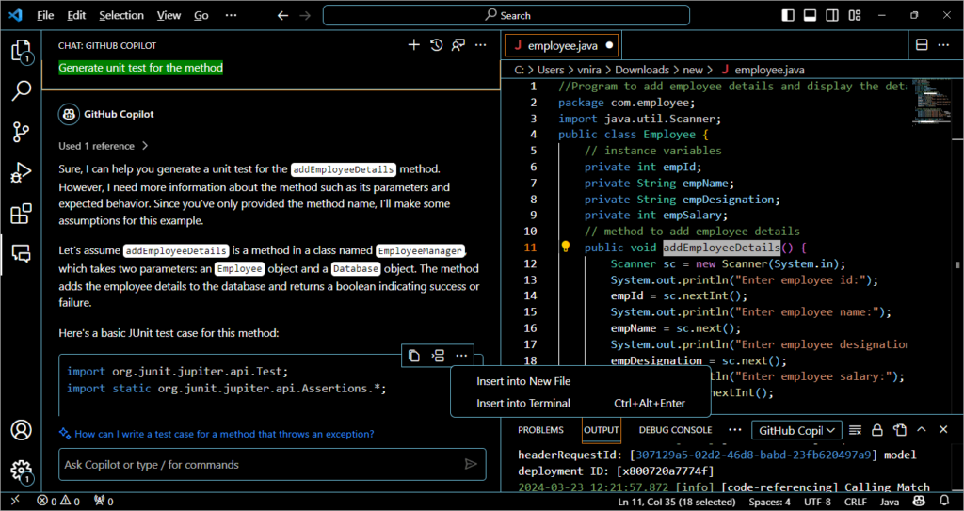
Task: Change indentation via Spaces: 4
Action: (769, 502)
